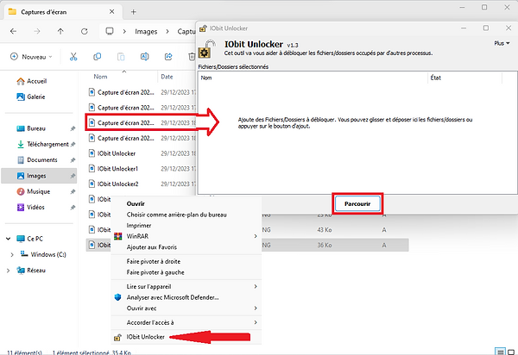The width and height of the screenshot is (518, 355).
Task: Select the Captures d'écran tab
Action: (63, 12)
